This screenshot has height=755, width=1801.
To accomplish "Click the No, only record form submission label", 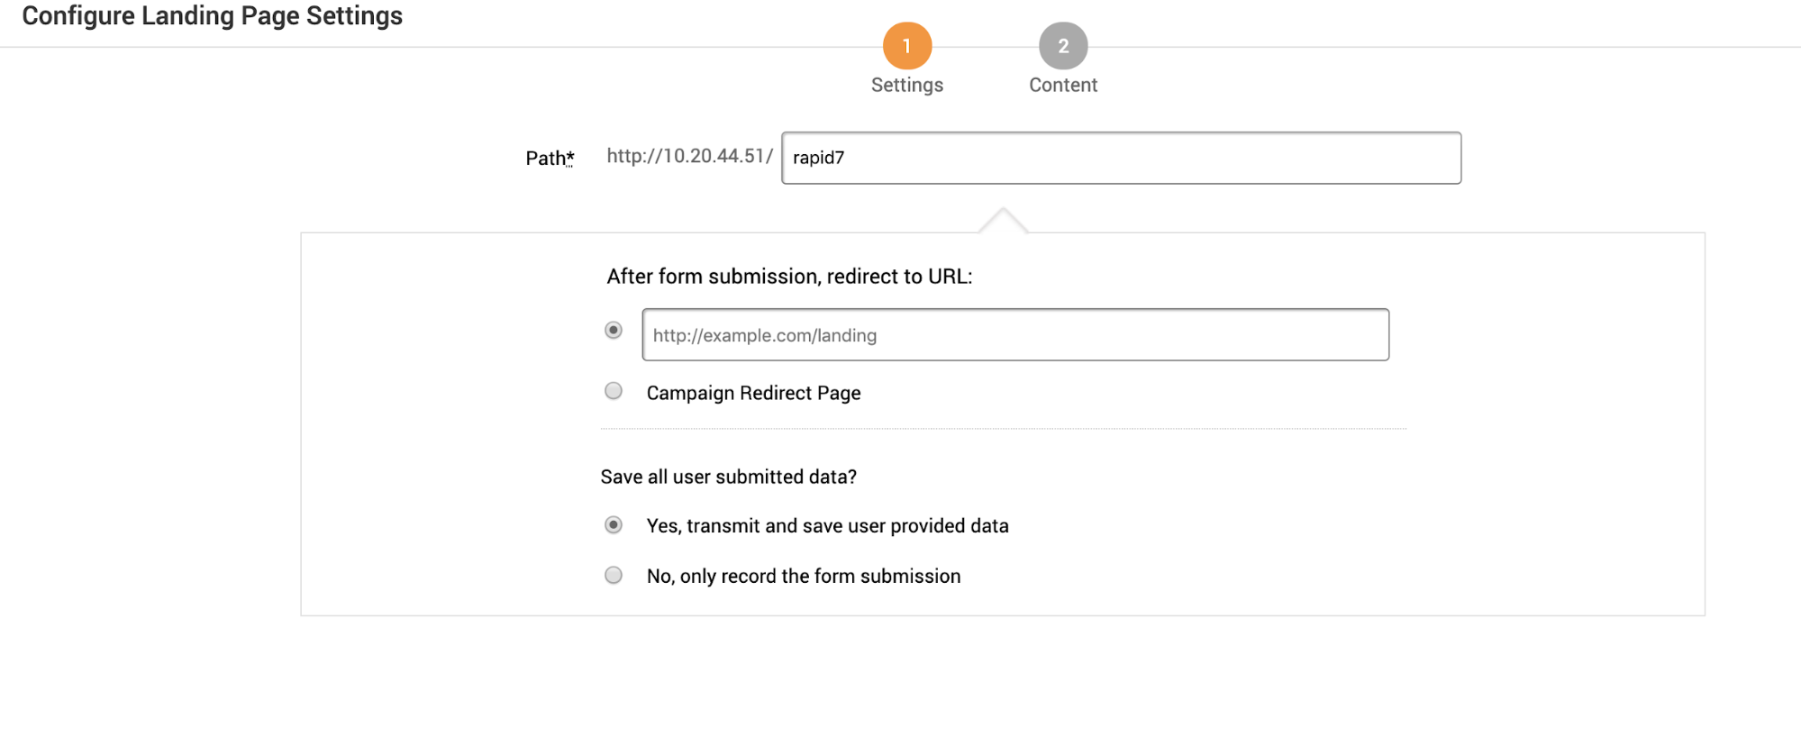I will (x=803, y=577).
